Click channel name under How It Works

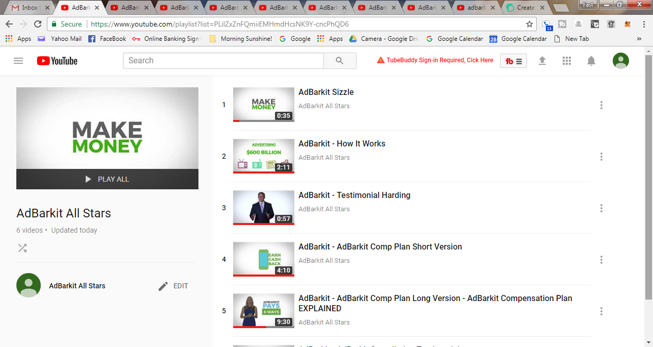[324, 158]
